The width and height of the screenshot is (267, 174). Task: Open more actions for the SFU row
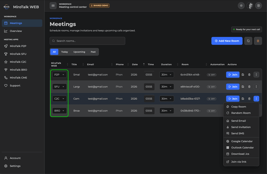(x=256, y=87)
